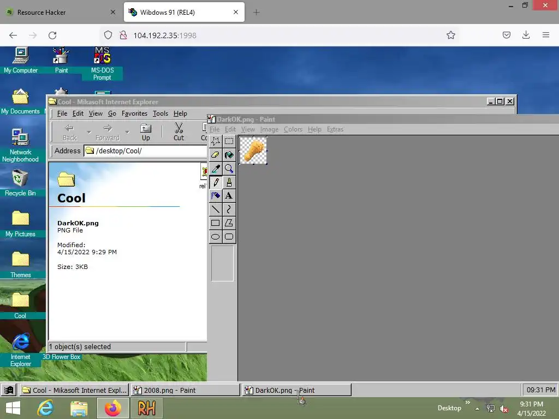Open the File menu in Paint

coord(214,129)
